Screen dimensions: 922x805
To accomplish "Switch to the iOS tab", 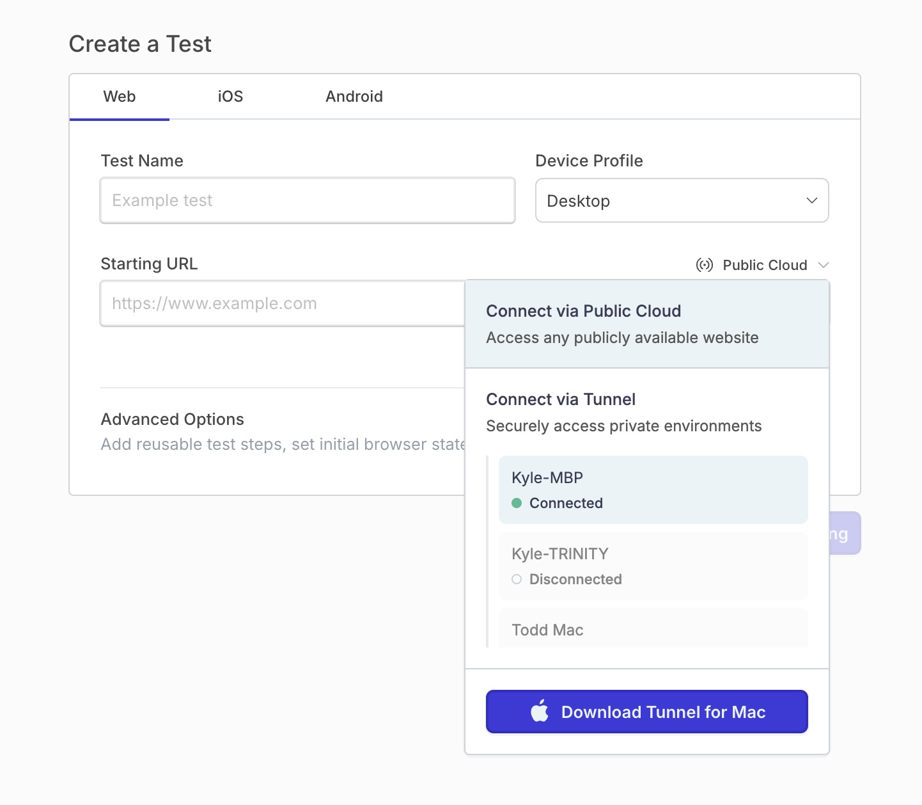I will [230, 97].
